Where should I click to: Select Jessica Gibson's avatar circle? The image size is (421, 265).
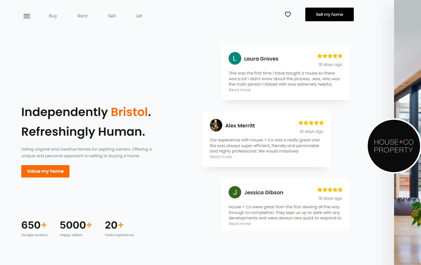click(235, 192)
